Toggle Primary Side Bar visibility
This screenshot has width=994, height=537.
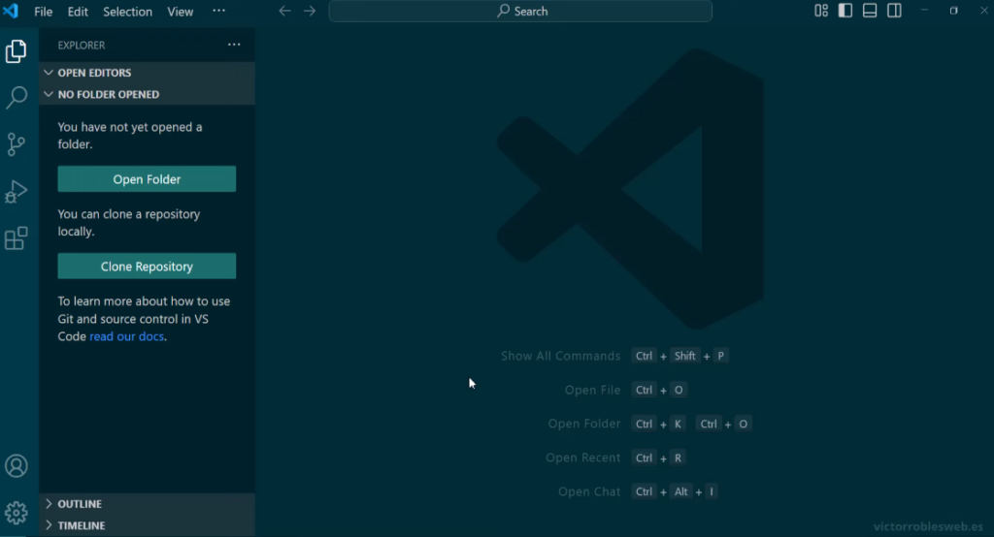(845, 11)
